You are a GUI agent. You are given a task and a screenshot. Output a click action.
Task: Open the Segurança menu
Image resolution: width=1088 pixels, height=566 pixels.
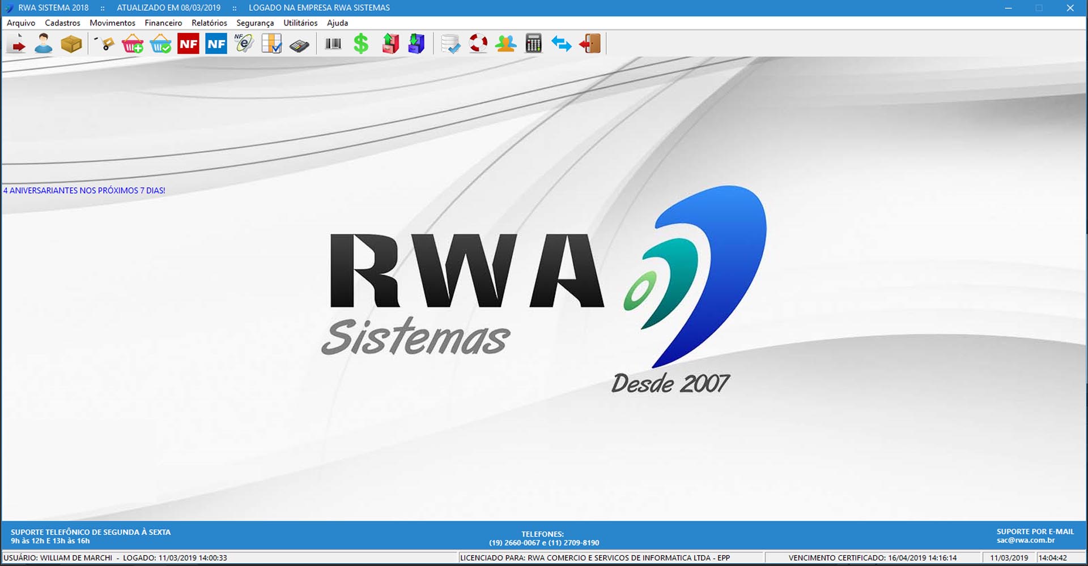255,23
